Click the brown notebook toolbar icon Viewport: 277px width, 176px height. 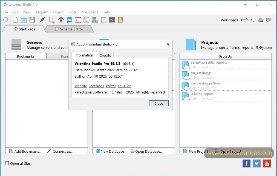(120, 20)
